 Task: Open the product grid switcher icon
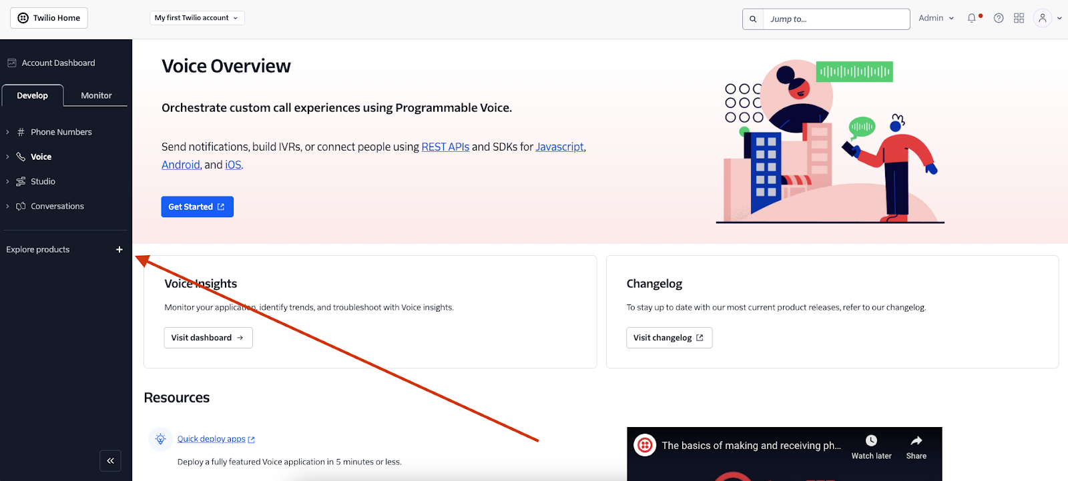pos(1019,18)
